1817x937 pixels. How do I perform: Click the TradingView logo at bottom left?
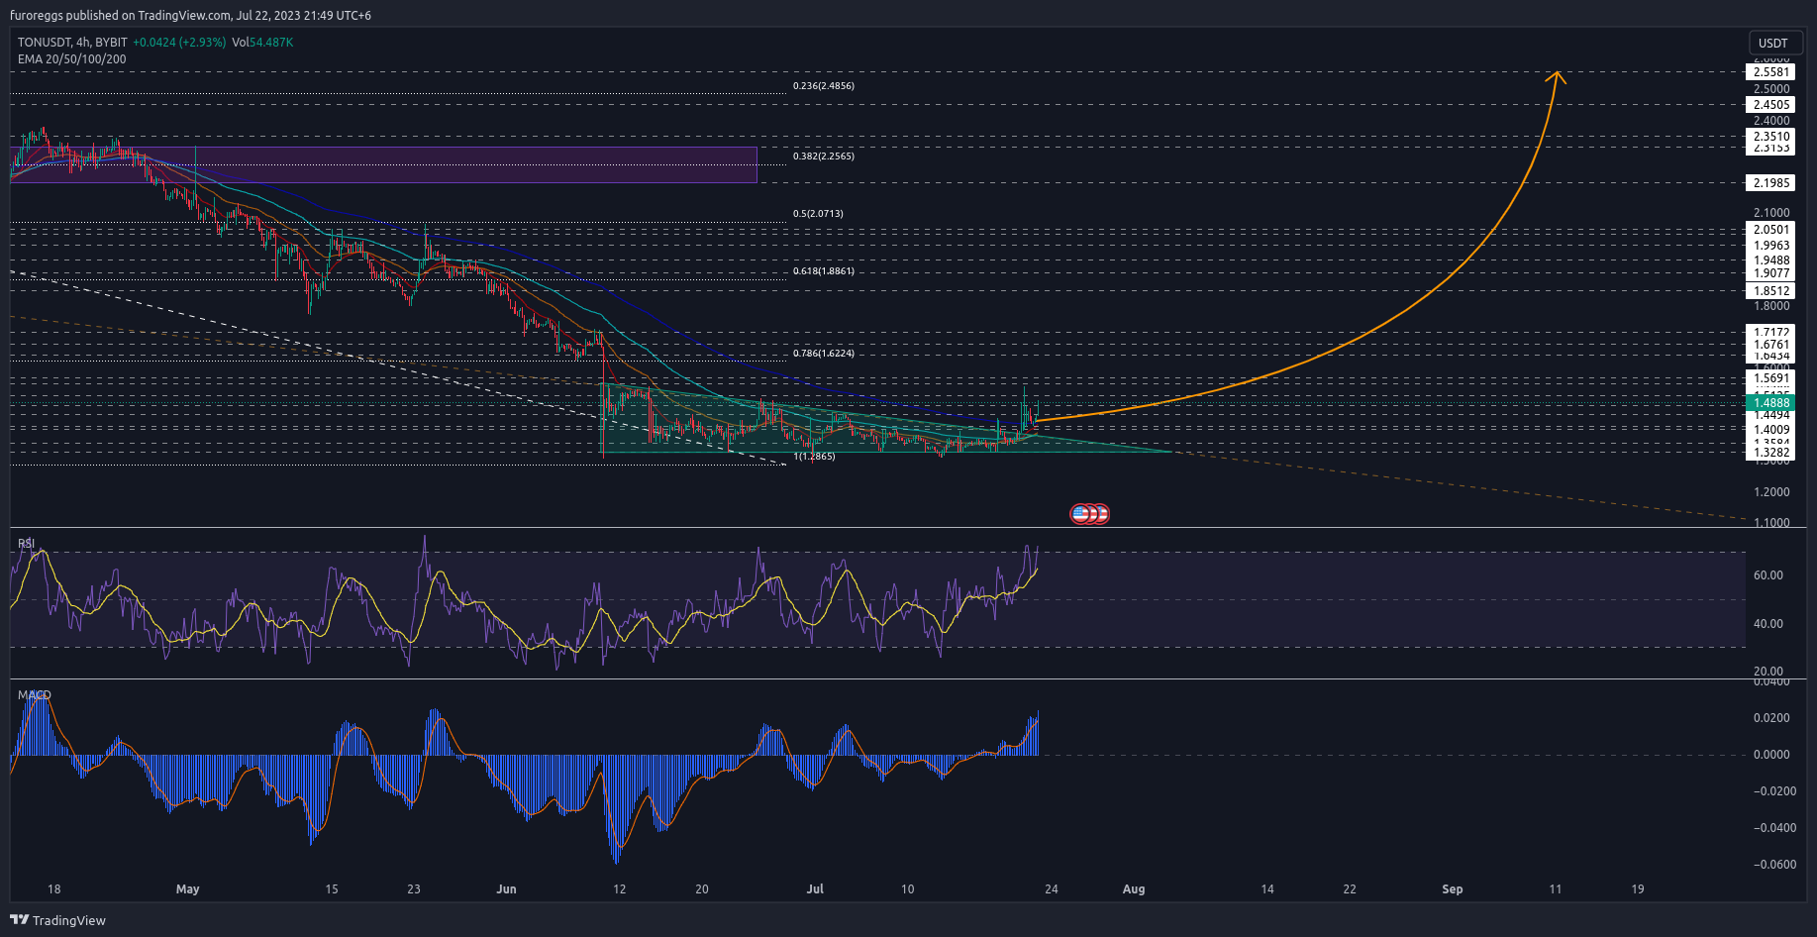[57, 920]
